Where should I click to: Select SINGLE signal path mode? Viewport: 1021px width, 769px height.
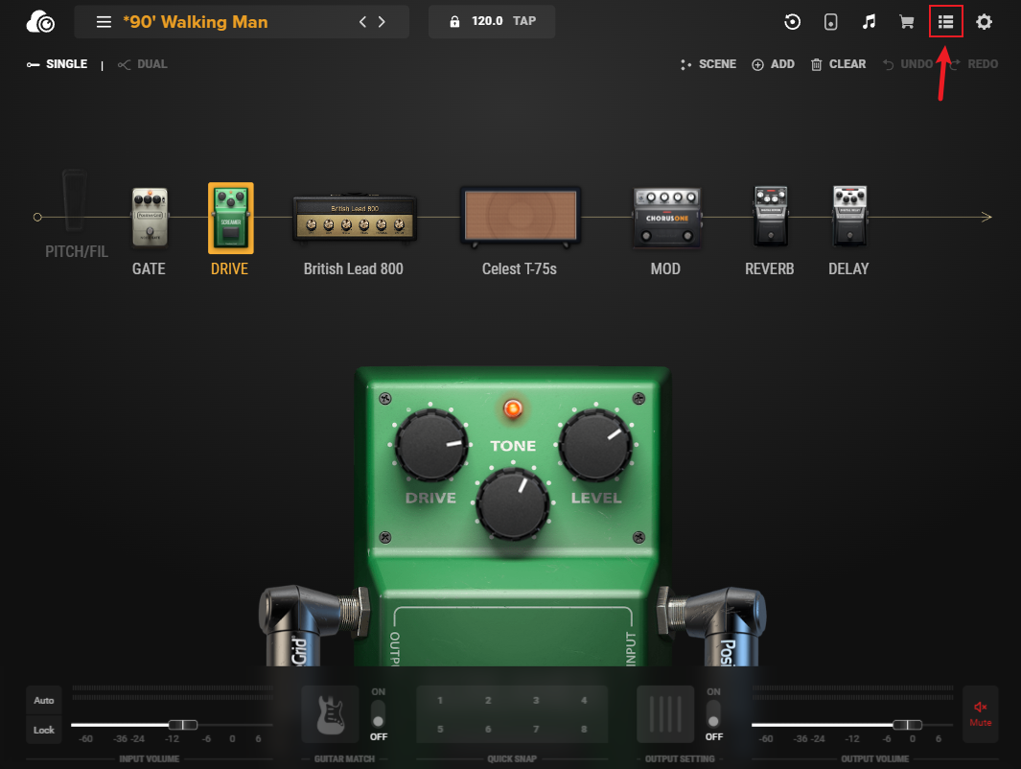58,64
